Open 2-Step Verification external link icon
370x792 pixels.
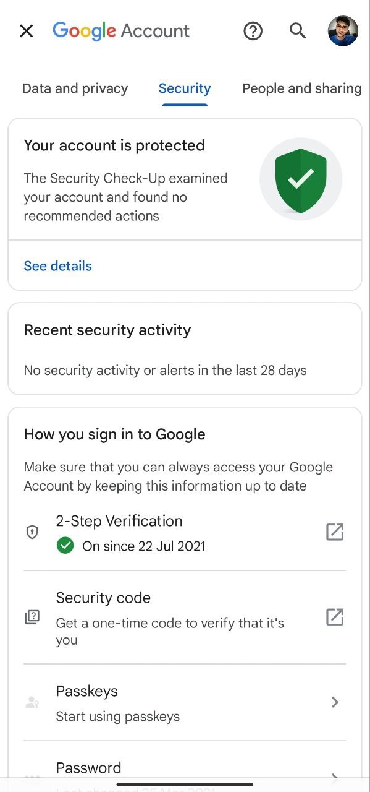[335, 532]
